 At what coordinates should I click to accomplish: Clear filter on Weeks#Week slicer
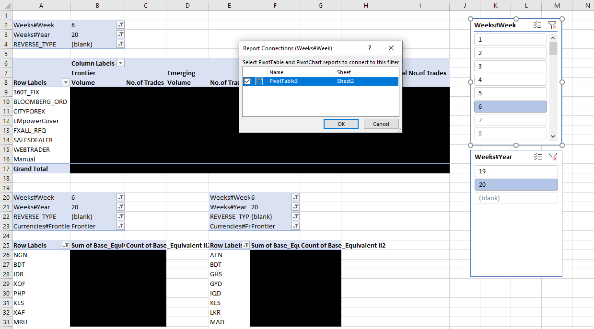click(x=552, y=25)
